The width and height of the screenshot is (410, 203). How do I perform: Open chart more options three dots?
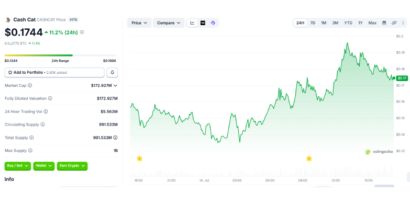coord(403,23)
